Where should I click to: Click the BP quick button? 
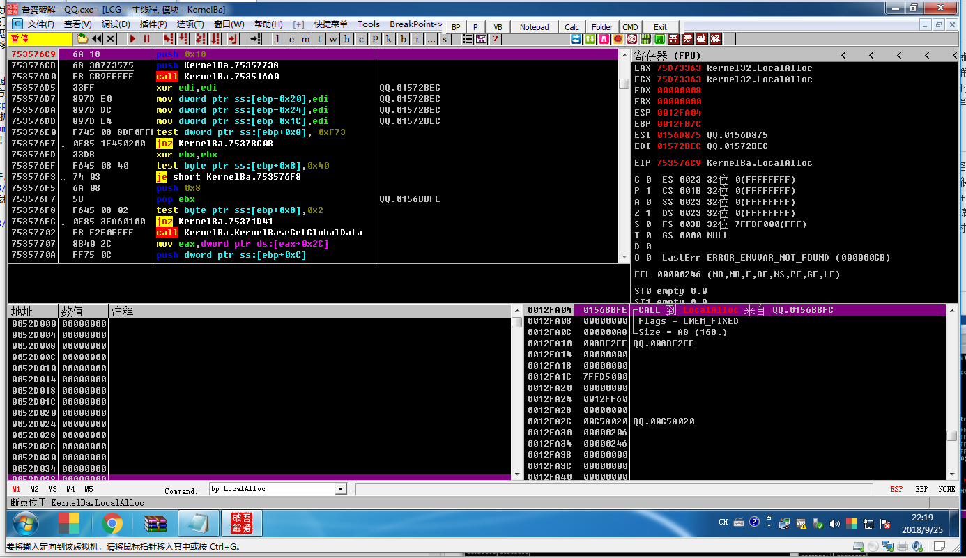[x=456, y=27]
